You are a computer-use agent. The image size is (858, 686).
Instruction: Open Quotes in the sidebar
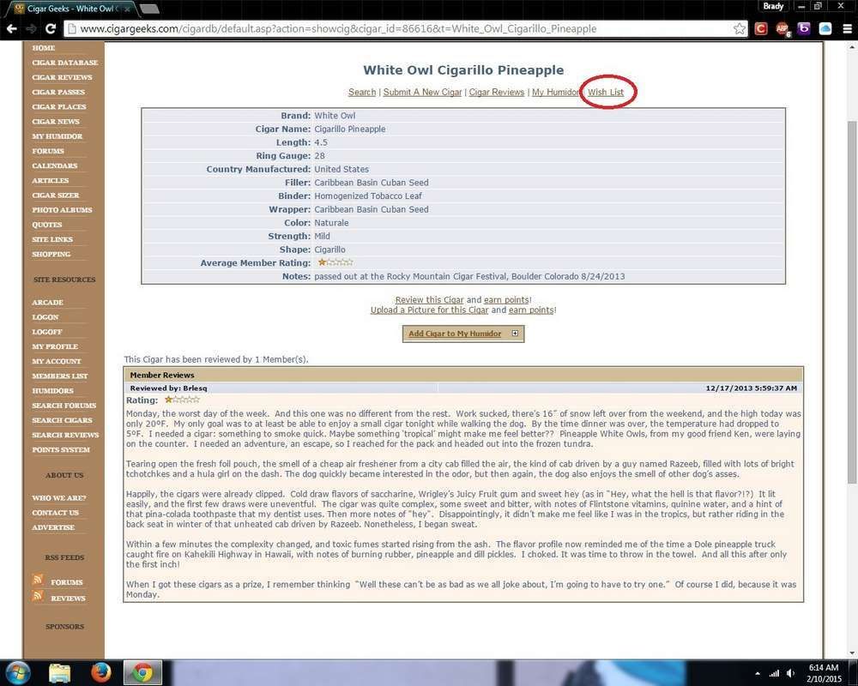click(46, 225)
